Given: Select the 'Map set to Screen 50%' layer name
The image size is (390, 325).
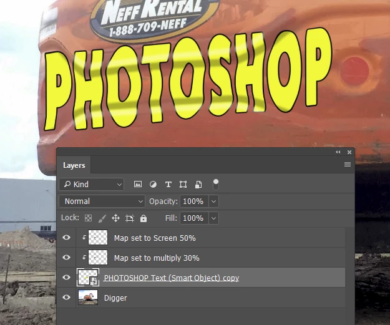Looking at the screenshot, I should [155, 238].
